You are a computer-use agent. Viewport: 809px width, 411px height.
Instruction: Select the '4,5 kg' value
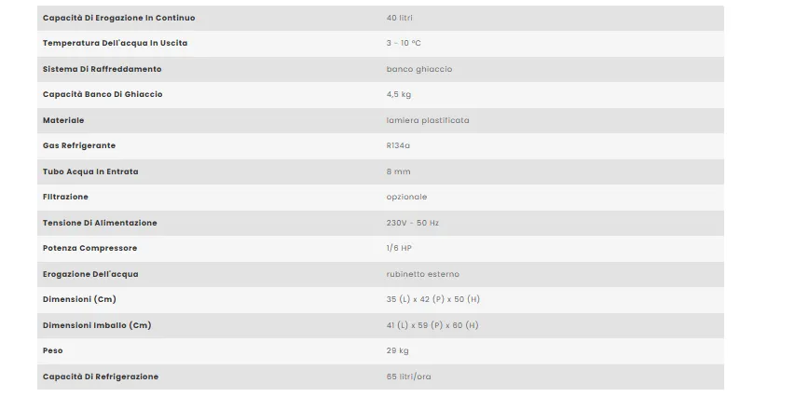pyautogui.click(x=398, y=95)
